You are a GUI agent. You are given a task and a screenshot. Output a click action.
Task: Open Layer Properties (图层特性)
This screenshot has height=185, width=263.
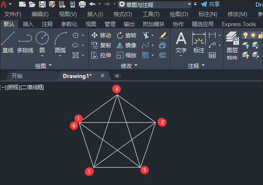(x=232, y=46)
